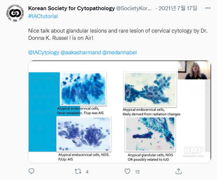Screen dimensions: 217x180
Task: Retweet using the arrows icon
Action: (78, 171)
